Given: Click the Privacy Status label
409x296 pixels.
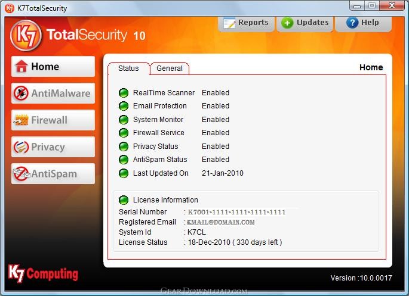Looking at the screenshot, I should click(155, 147).
